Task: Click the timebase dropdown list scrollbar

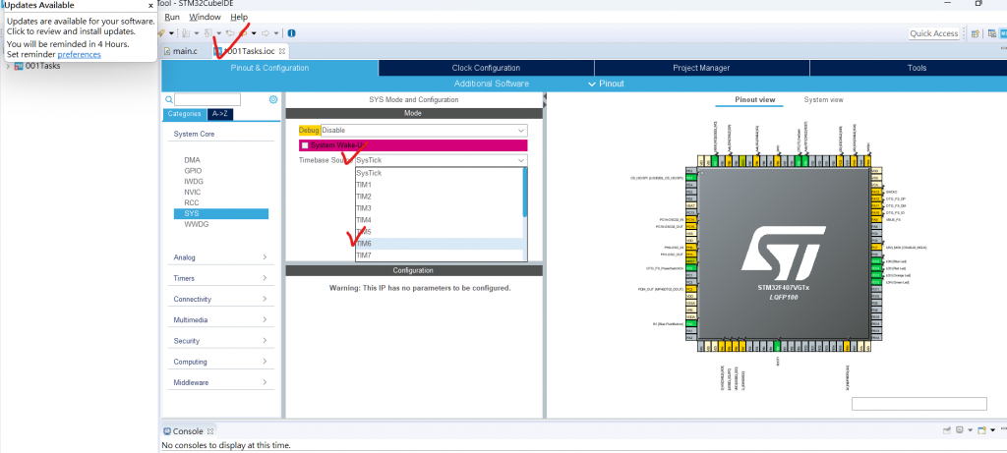Action: [525, 193]
